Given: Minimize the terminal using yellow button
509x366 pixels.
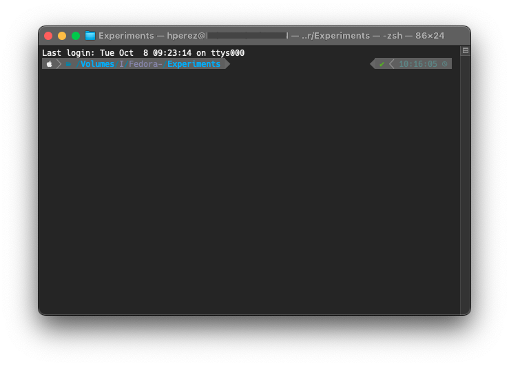Looking at the screenshot, I should click(62, 36).
